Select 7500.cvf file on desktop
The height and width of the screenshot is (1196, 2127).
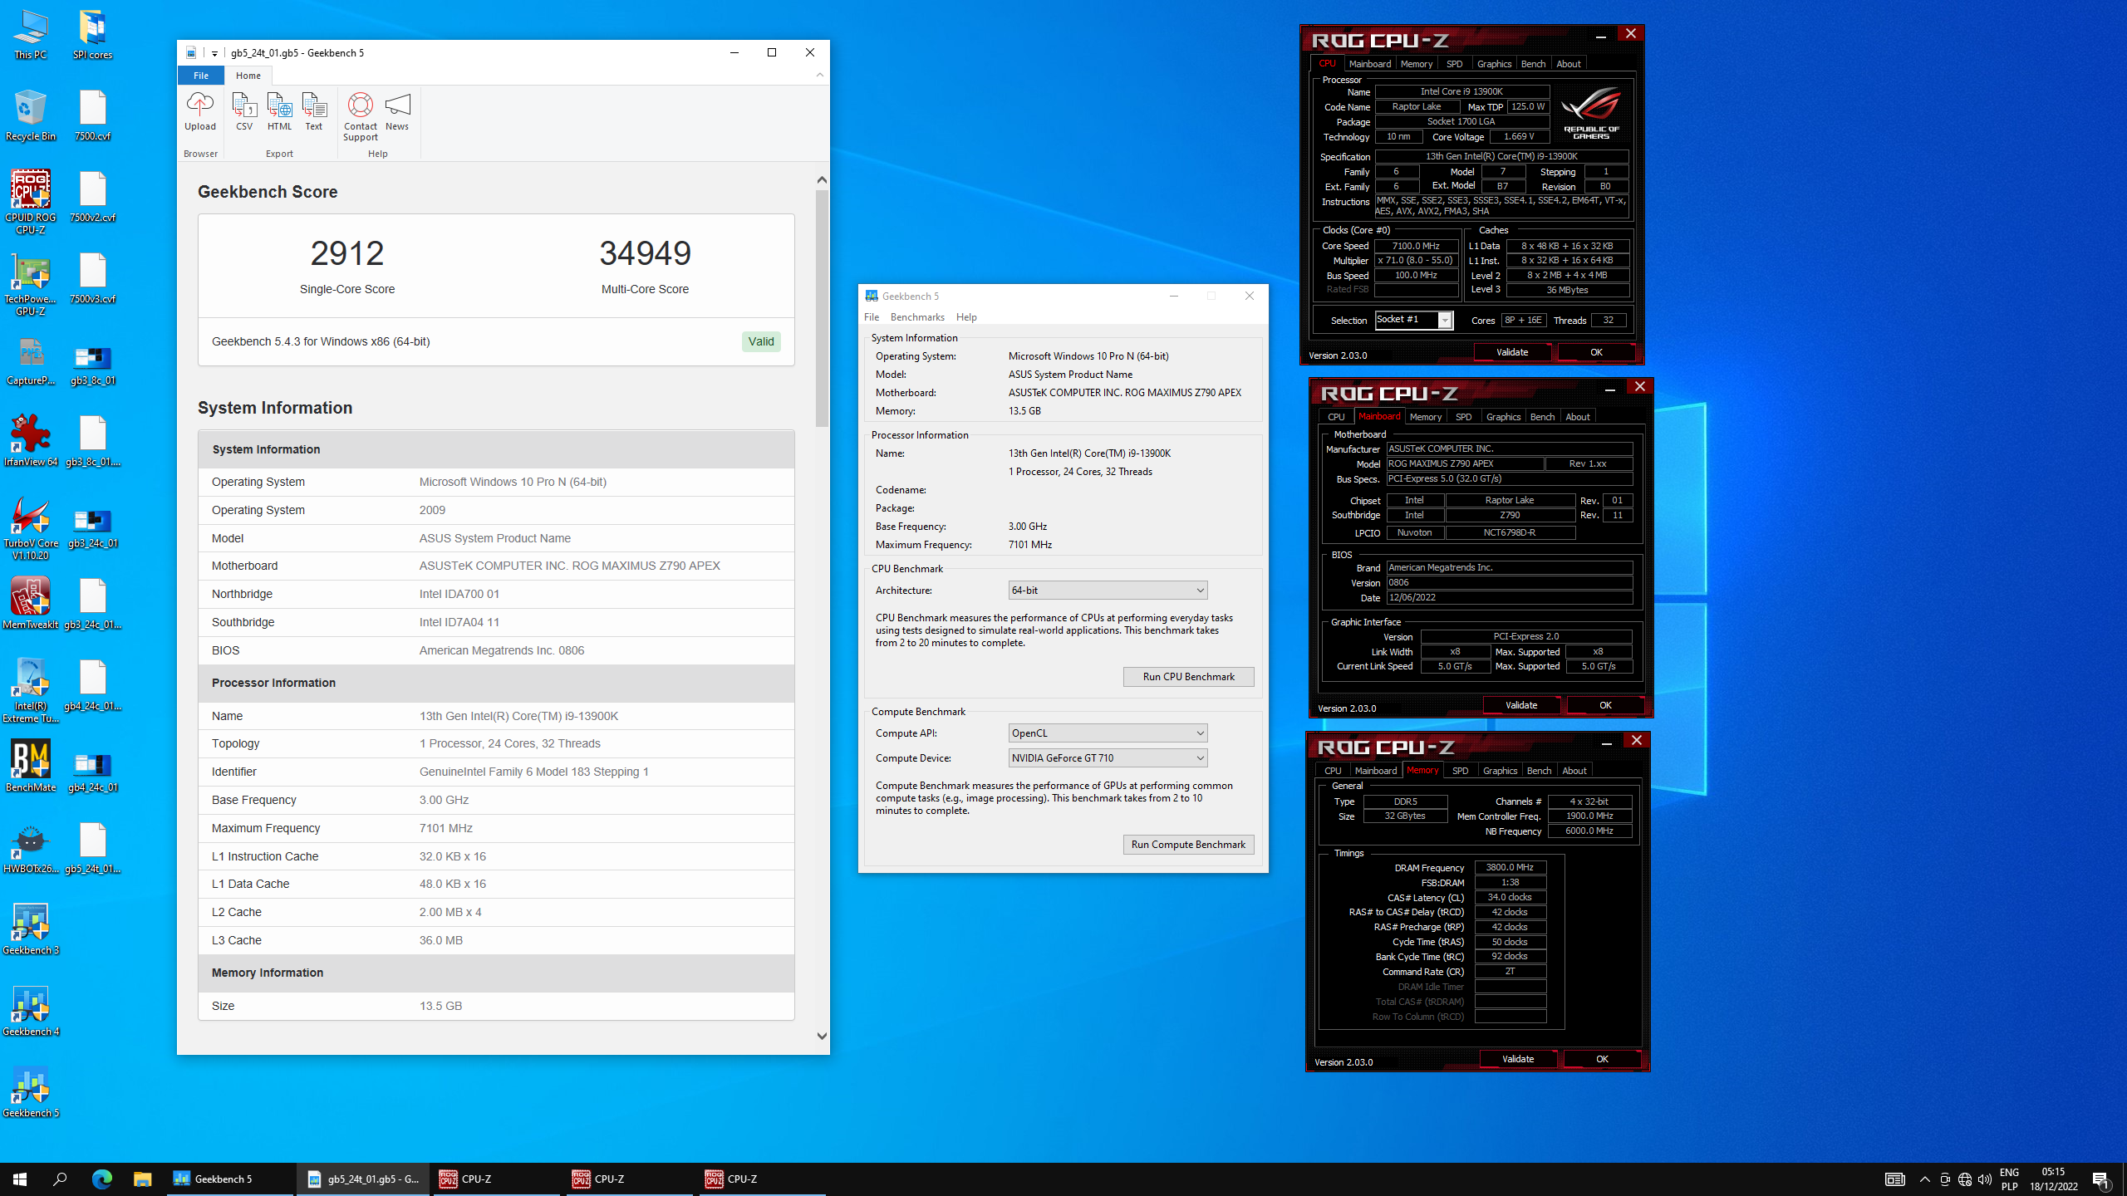[92, 116]
